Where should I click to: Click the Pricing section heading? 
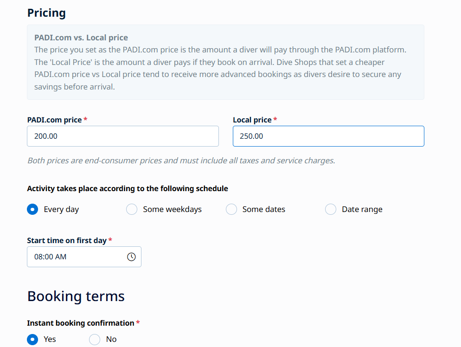(x=46, y=13)
